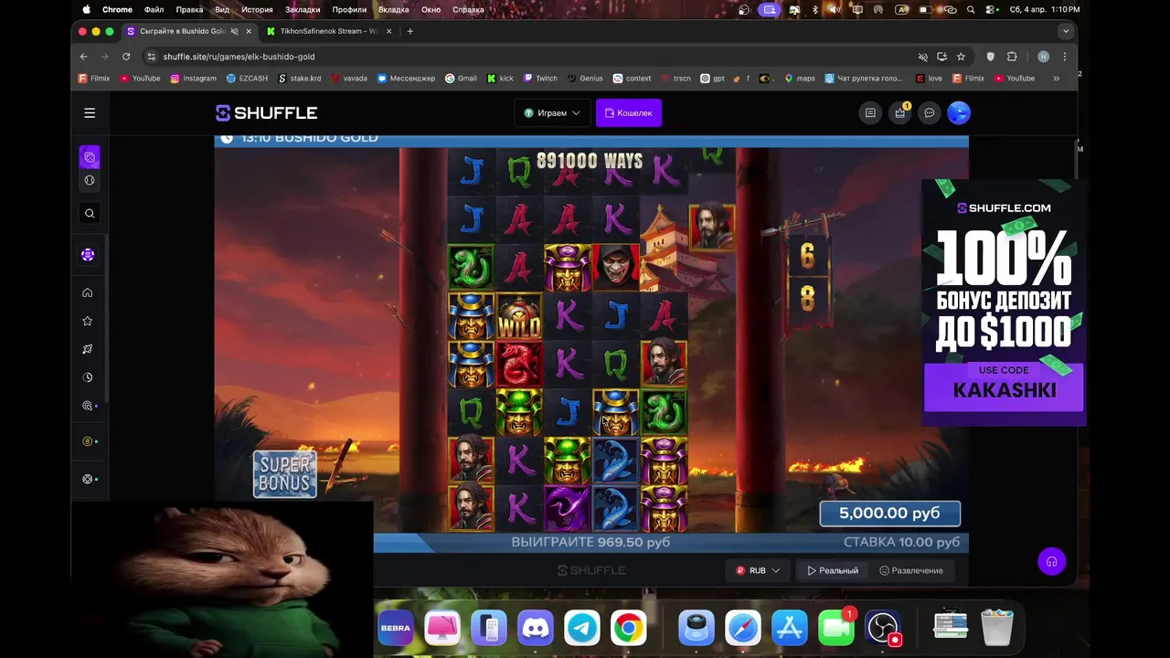The height and width of the screenshot is (658, 1170).
Task: Click the yellow coin icon in sidebar
Action: 88,441
